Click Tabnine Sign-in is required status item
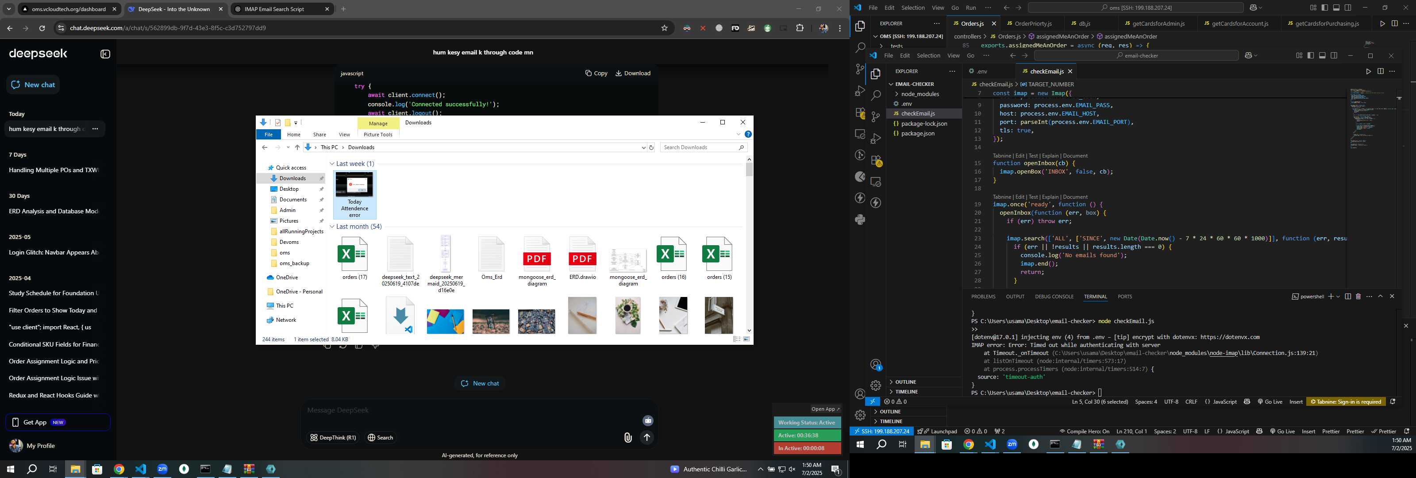The image size is (1416, 478). (1345, 402)
